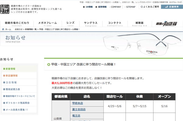Open 眼鏡市場のこだわり Concept menu
The width and height of the screenshot is (183, 121).
[17, 24]
